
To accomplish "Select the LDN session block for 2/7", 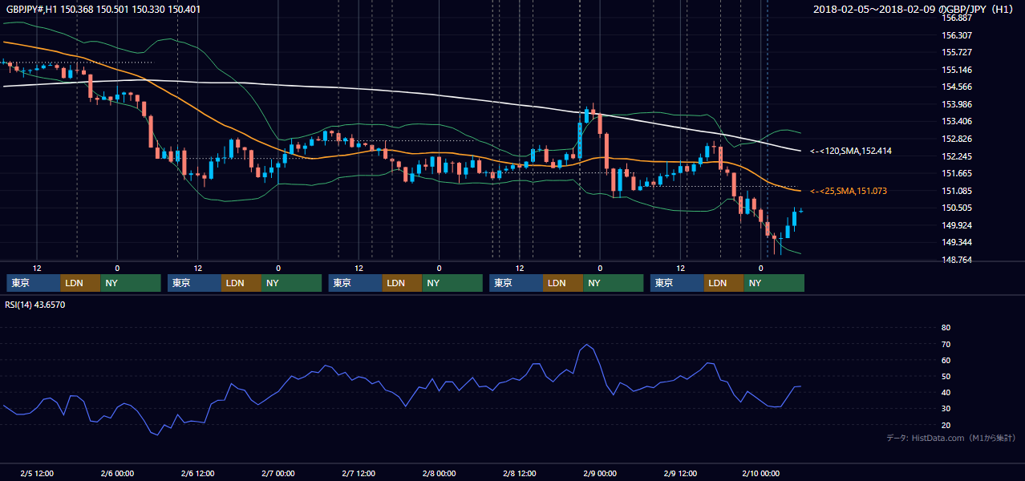I will click(402, 283).
